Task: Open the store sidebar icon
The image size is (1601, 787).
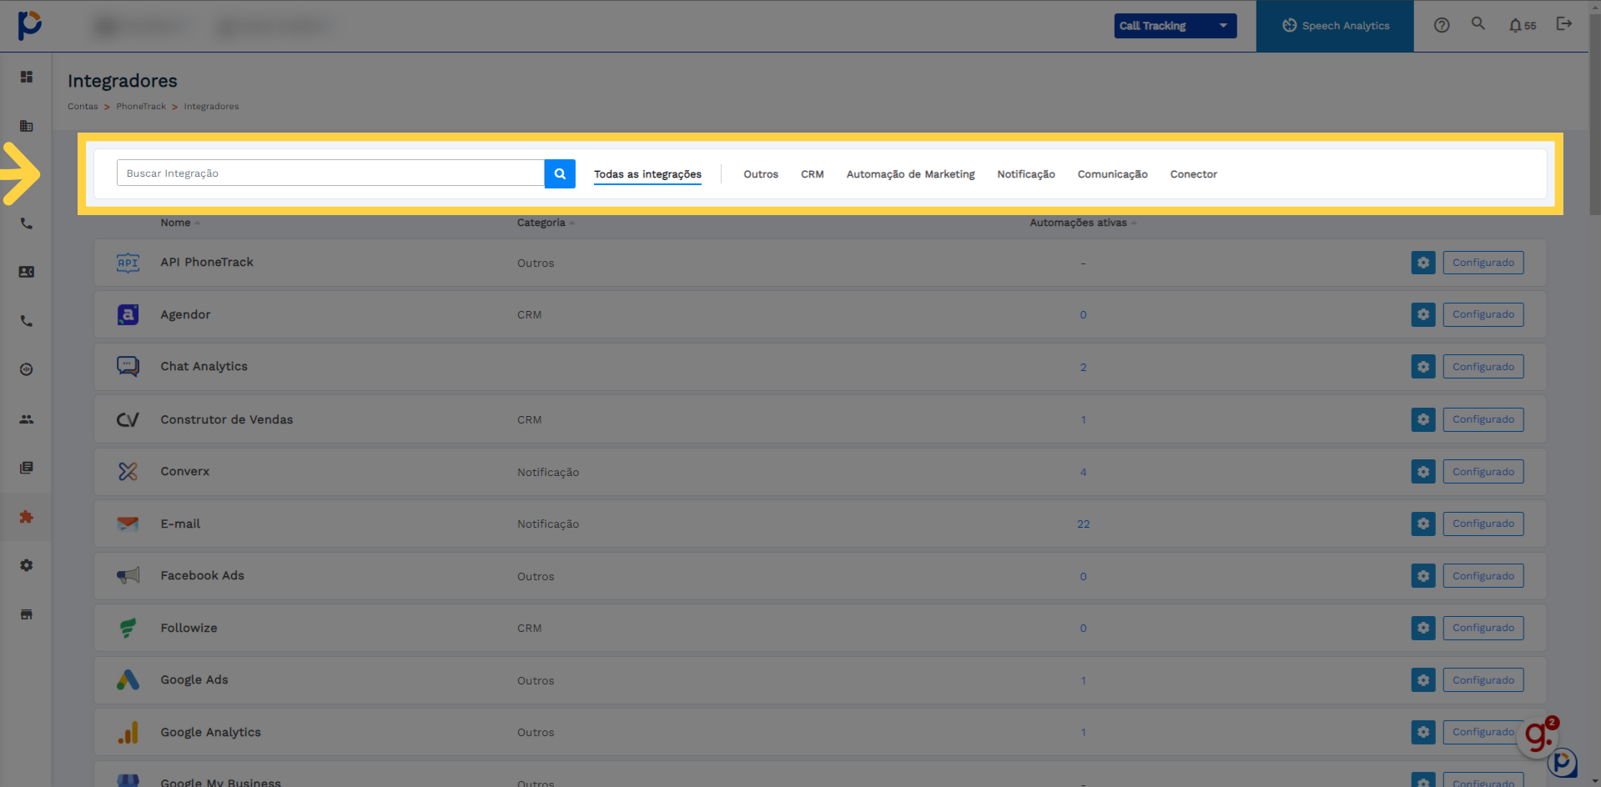Action: tap(27, 614)
